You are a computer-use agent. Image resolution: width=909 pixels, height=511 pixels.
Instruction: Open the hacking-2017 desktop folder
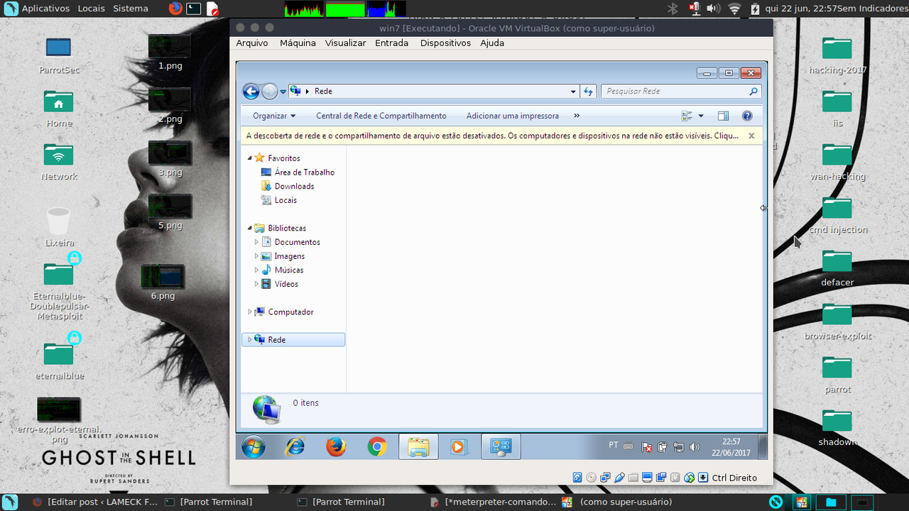click(x=837, y=55)
